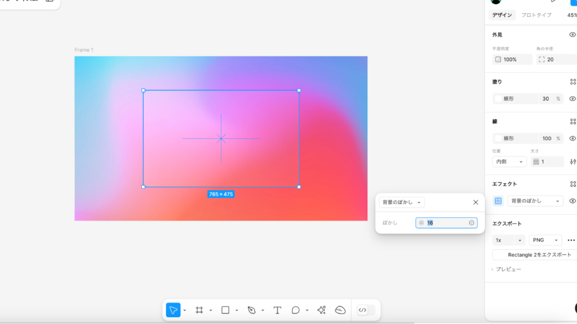Viewport: 577px width, 324px height.
Task: Open the PNG export format dropdown
Action: pos(545,240)
